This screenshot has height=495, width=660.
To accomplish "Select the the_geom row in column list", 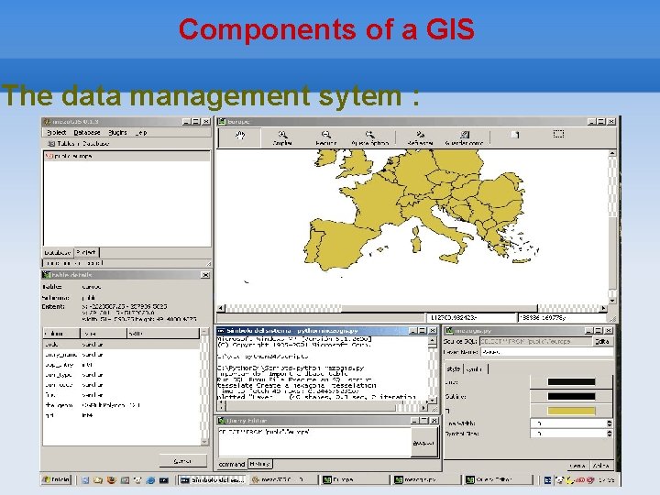I will 121,405.
